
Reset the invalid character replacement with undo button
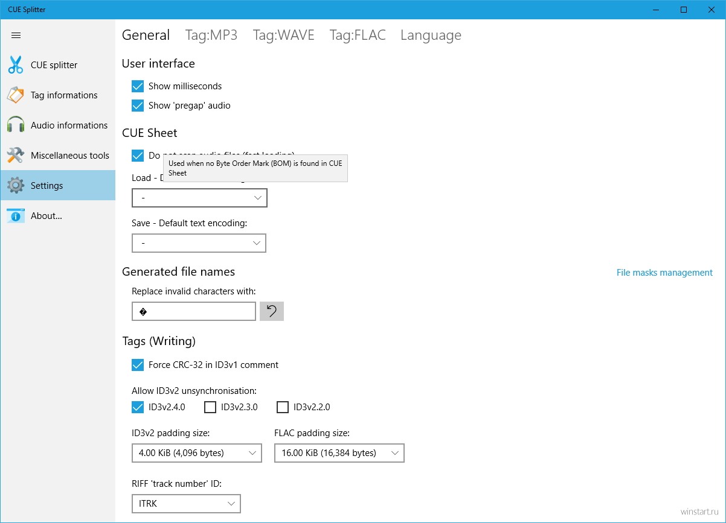click(x=272, y=311)
